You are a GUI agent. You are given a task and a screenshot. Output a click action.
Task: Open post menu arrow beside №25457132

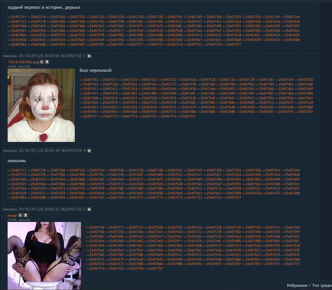(89, 56)
